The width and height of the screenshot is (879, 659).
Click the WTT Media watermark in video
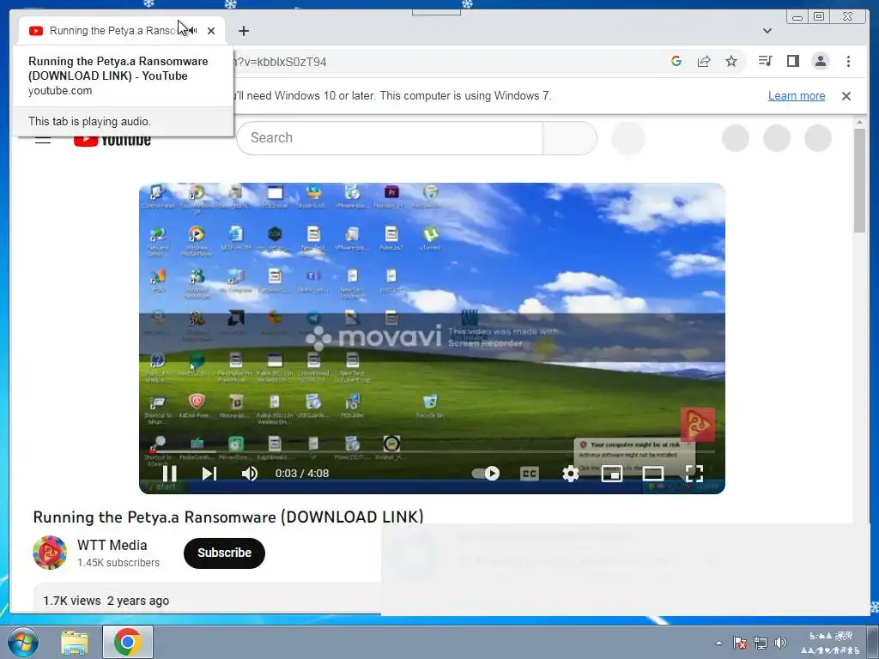(x=698, y=426)
